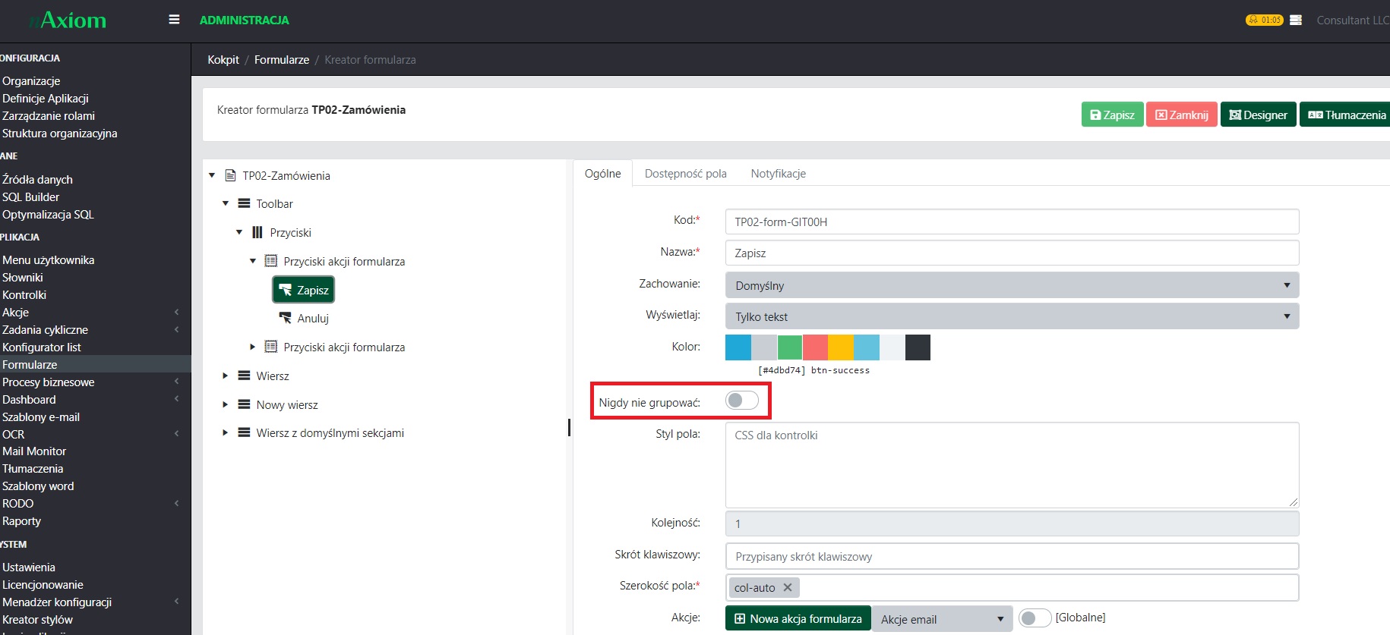
Task: Expand the Nowy wiersz tree node
Action: pyautogui.click(x=226, y=404)
